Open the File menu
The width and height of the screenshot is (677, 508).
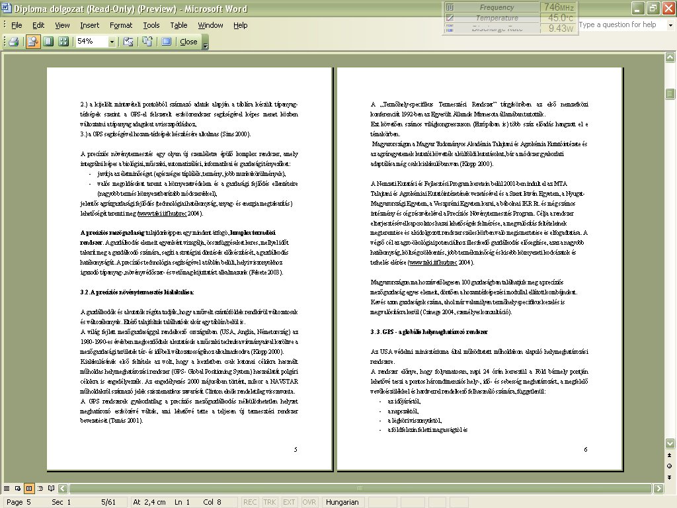pyautogui.click(x=17, y=25)
